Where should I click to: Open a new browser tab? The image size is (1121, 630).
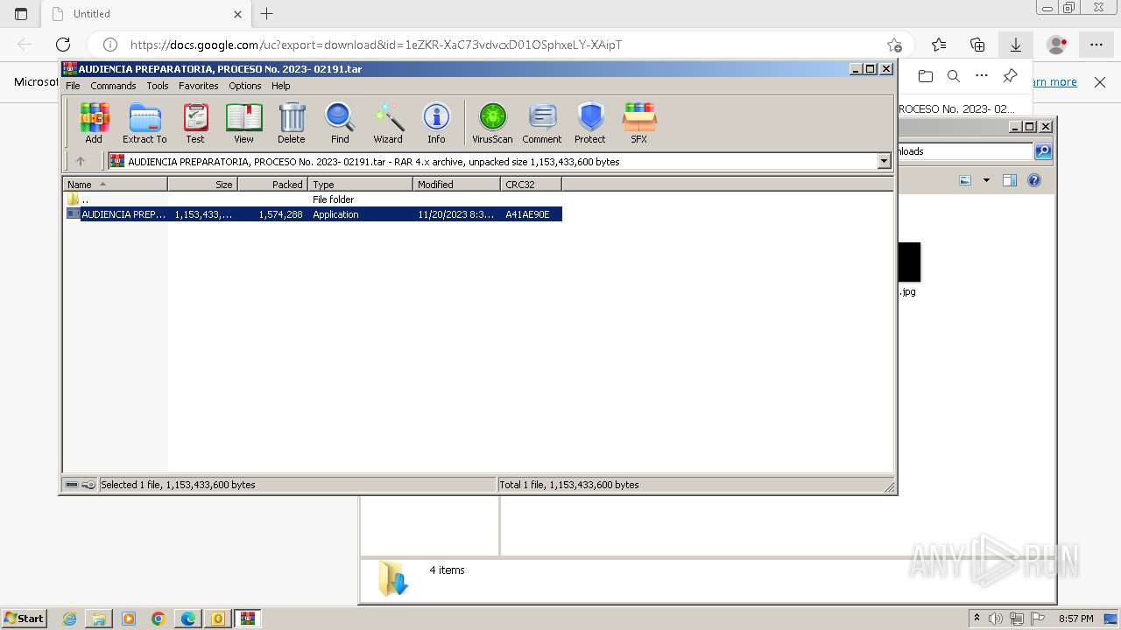267,14
